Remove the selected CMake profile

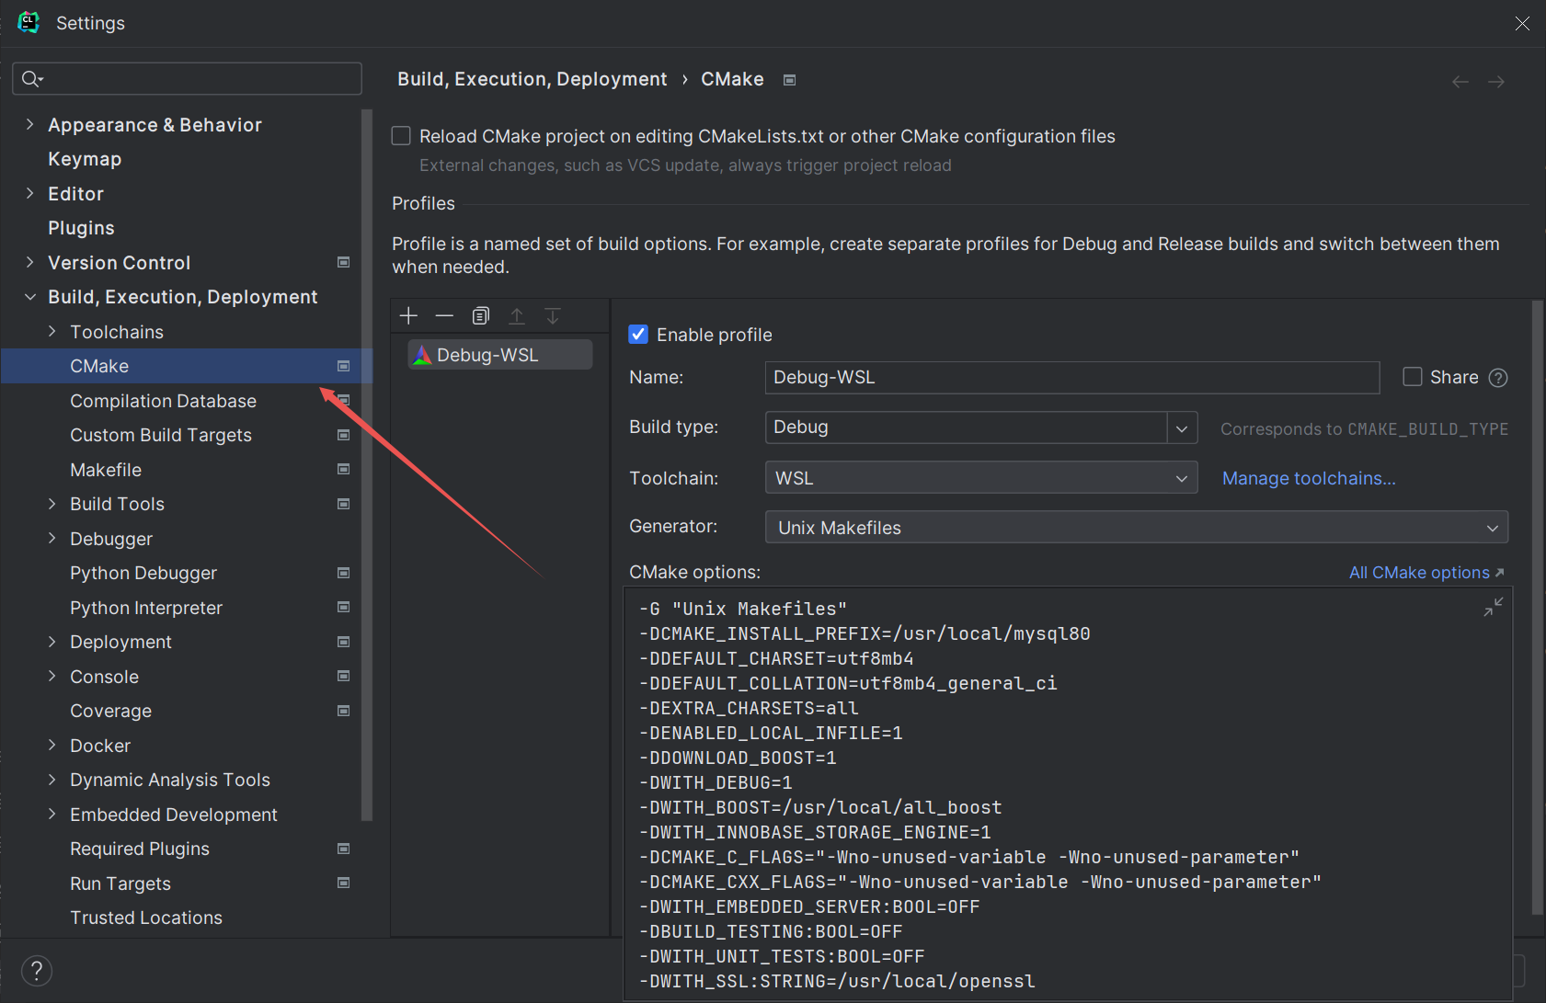[444, 316]
